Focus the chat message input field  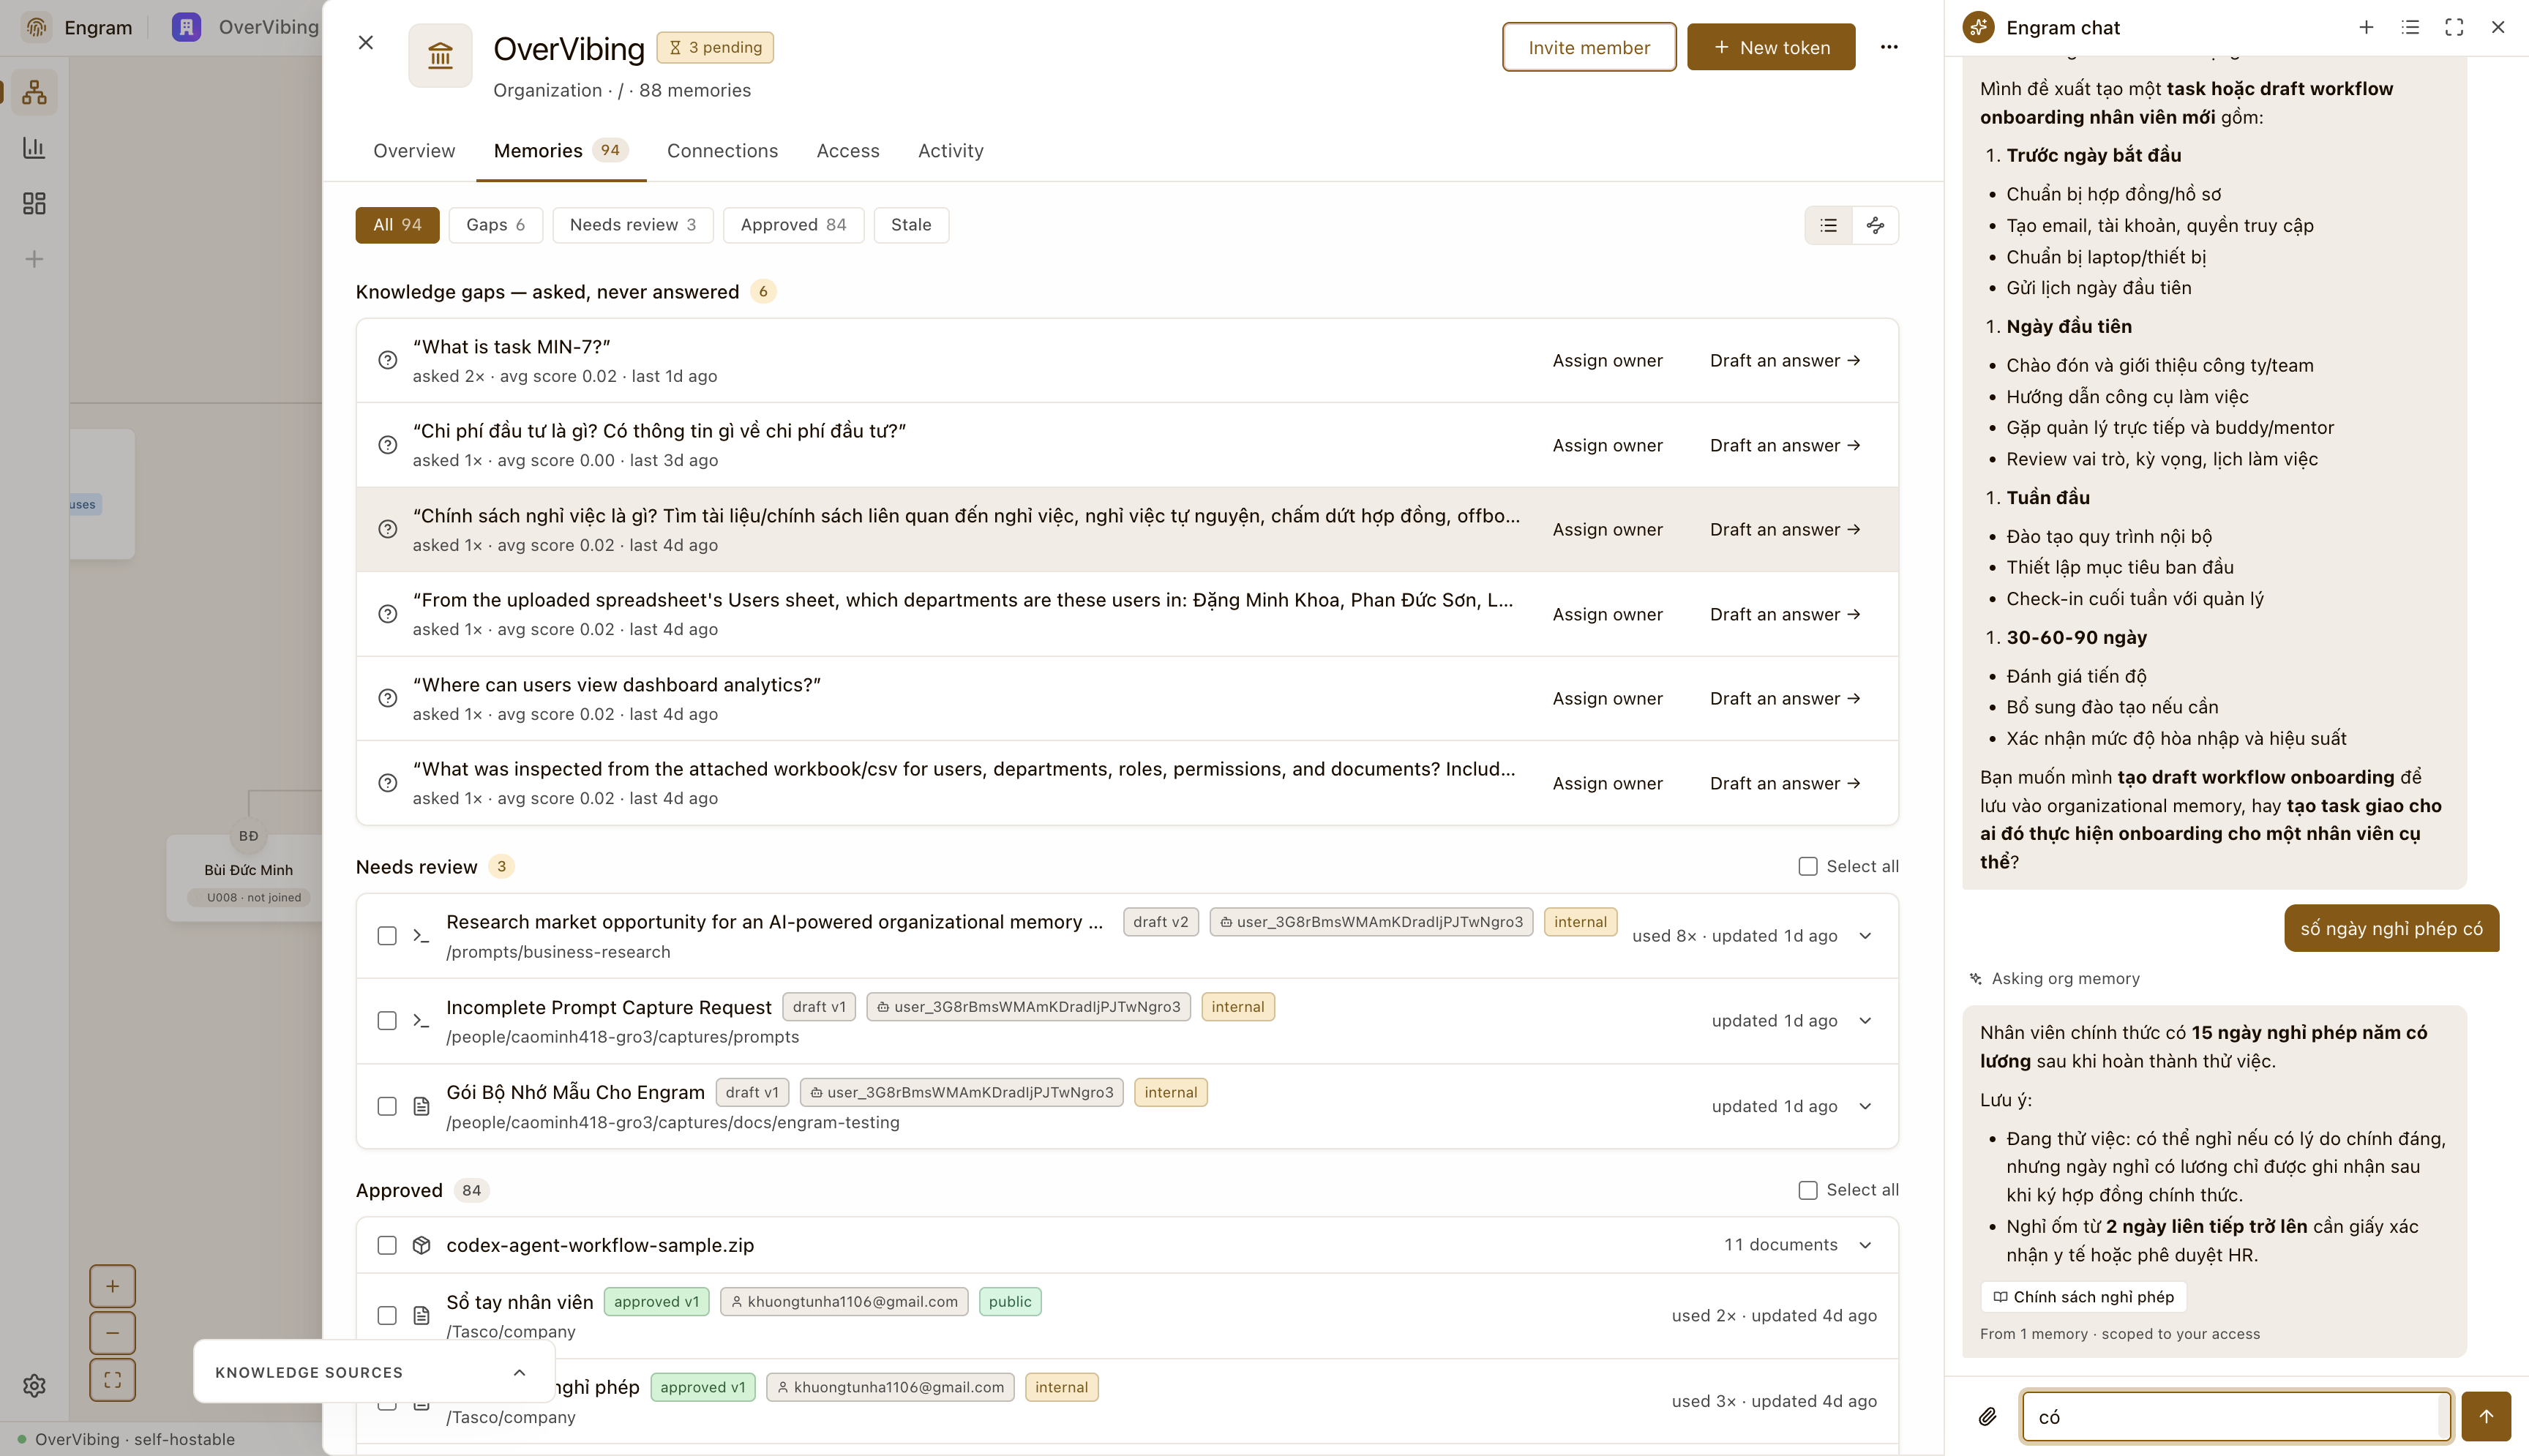click(x=2235, y=1416)
